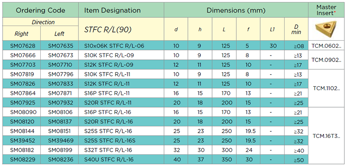
Task: Select master insert TCM.1102..
Action: tap(326, 88)
